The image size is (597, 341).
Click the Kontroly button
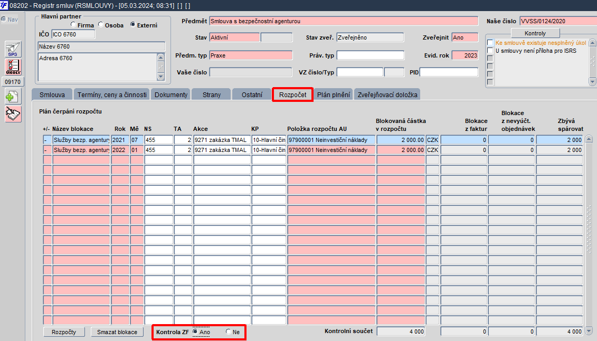[535, 33]
